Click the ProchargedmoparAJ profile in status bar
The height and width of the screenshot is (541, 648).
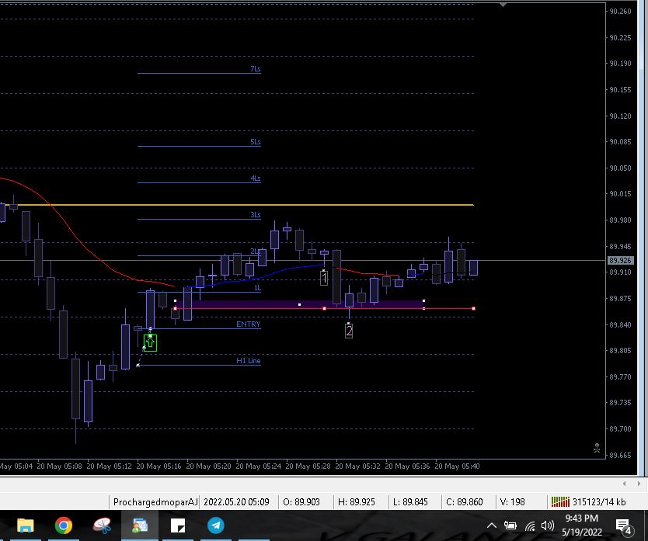(x=155, y=501)
